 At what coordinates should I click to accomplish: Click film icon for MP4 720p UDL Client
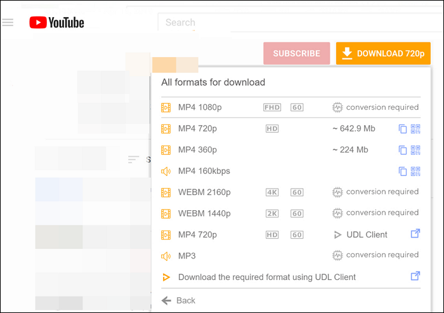(x=166, y=235)
